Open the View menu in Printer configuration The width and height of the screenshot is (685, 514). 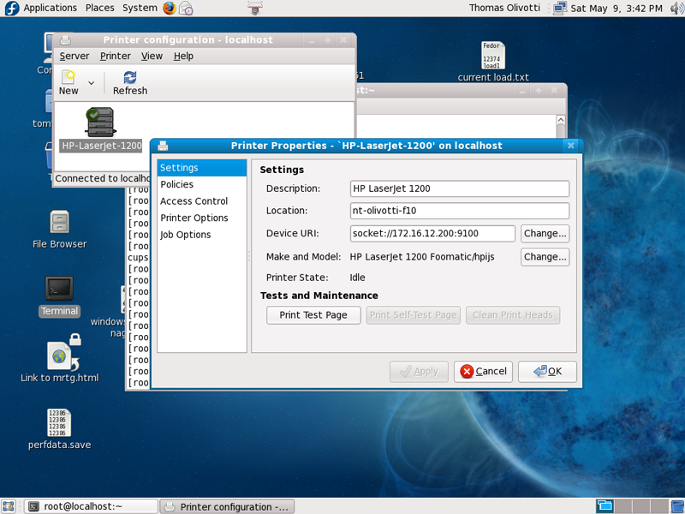[152, 56]
